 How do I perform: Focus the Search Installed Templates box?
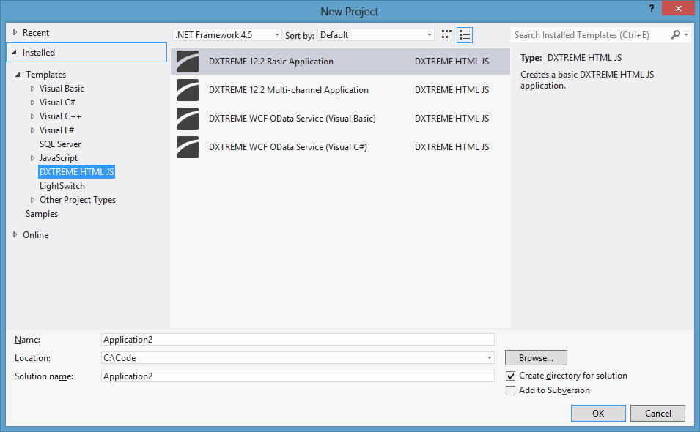(x=590, y=34)
